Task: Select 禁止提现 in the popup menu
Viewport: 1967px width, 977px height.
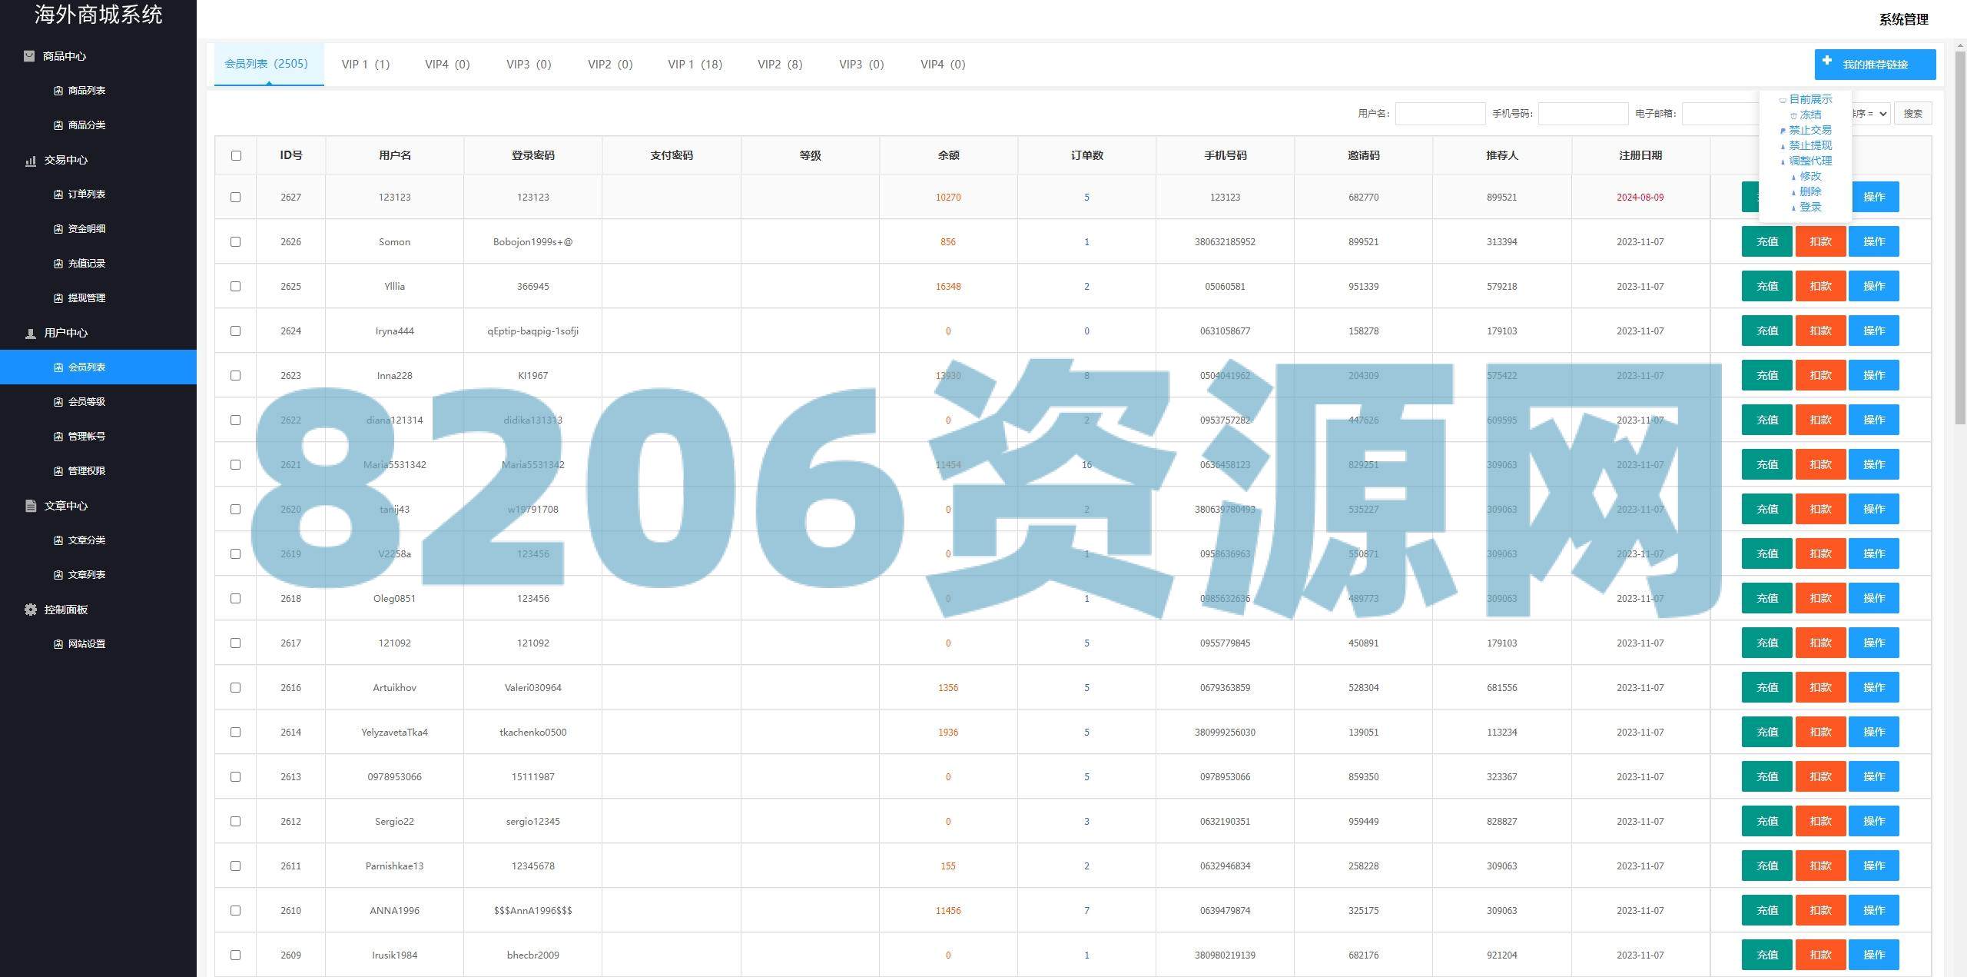Action: click(x=1809, y=145)
